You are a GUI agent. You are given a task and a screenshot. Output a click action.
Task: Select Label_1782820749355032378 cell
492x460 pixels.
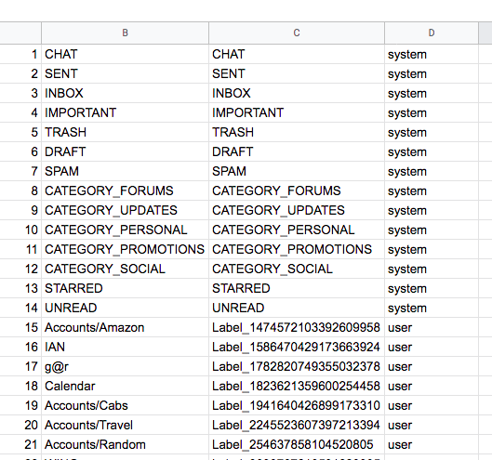297,366
